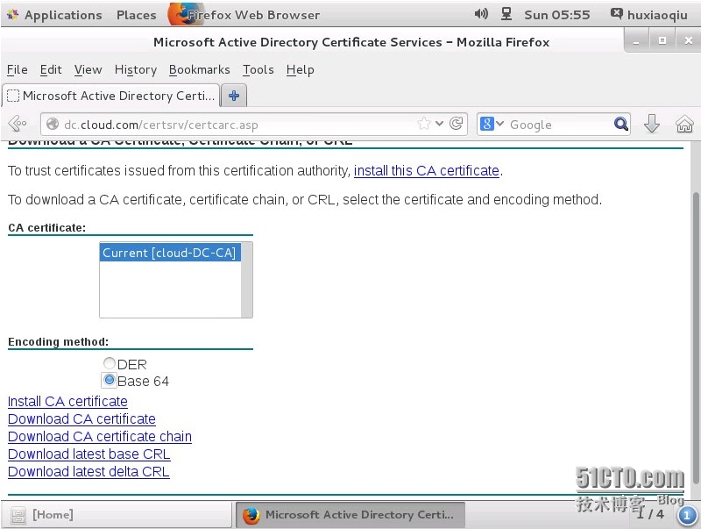The image size is (701, 529).
Task: Go to Firefox home page icon
Action: click(x=684, y=124)
